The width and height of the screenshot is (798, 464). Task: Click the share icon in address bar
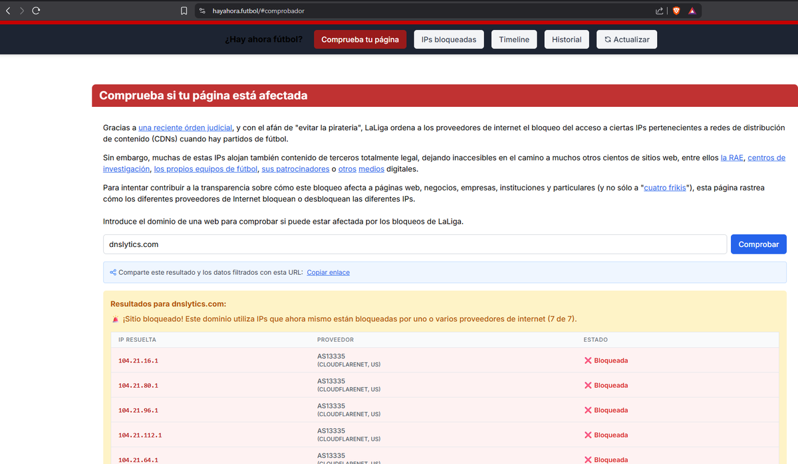point(659,11)
